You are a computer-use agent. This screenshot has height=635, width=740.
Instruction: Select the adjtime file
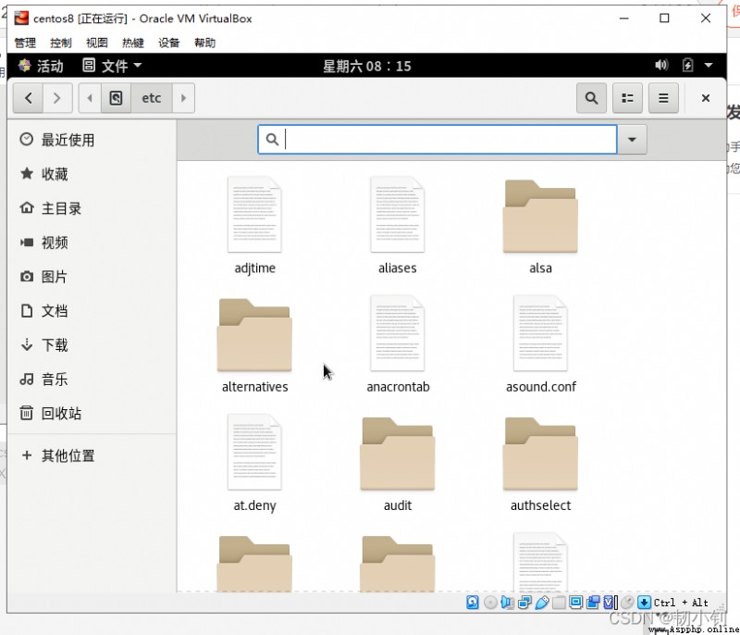tap(255, 225)
